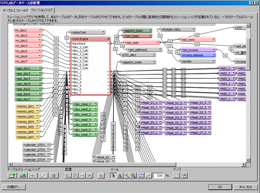Click the day_3_Calc field in Core Engine
The image size is (260, 193).
click(90, 54)
